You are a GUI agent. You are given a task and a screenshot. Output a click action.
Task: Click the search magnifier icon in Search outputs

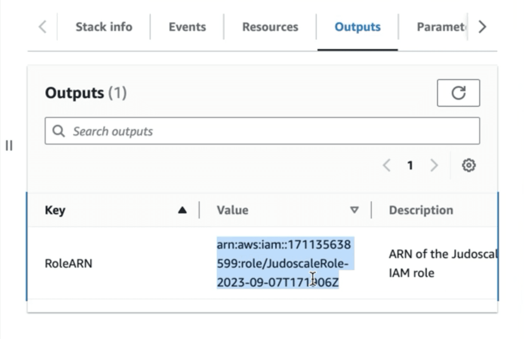[59, 130]
